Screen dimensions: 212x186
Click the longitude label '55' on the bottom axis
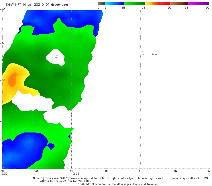175,171
